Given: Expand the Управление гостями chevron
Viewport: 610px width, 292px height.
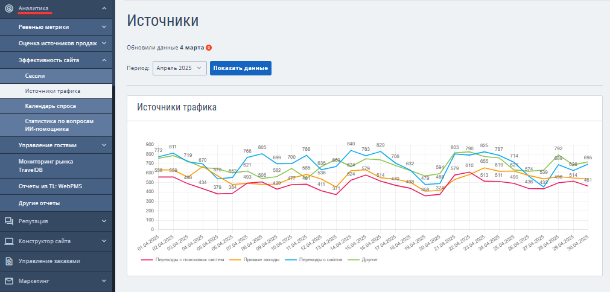Looking at the screenshot, I should click(104, 145).
